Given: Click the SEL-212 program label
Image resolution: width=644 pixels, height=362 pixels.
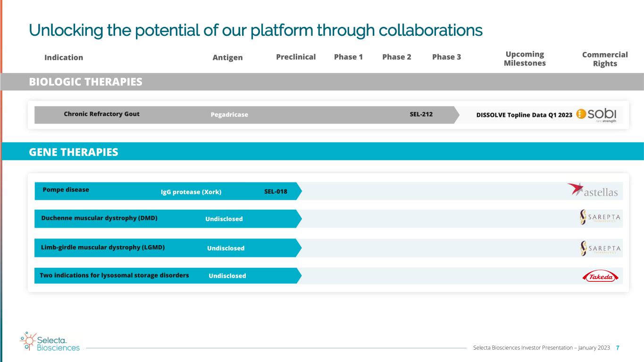Looking at the screenshot, I should (x=421, y=114).
